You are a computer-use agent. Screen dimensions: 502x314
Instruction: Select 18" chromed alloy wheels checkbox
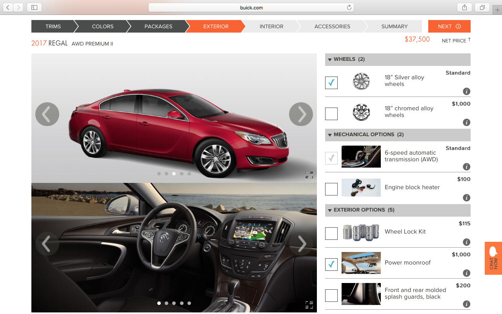[331, 114]
